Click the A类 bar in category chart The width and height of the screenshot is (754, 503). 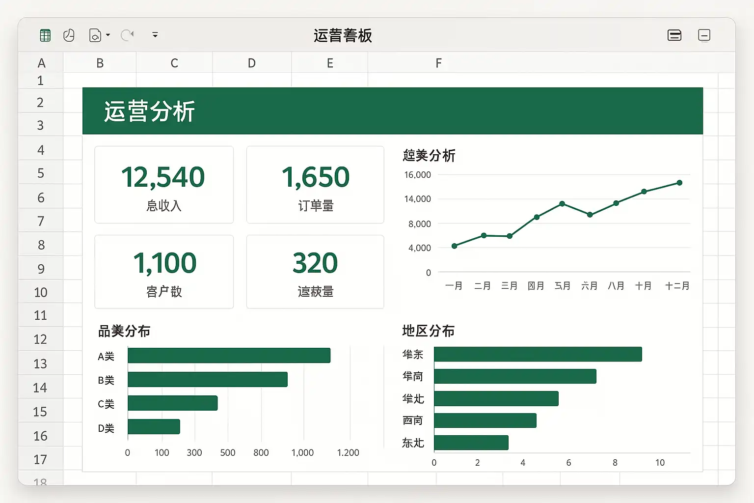[x=229, y=356]
